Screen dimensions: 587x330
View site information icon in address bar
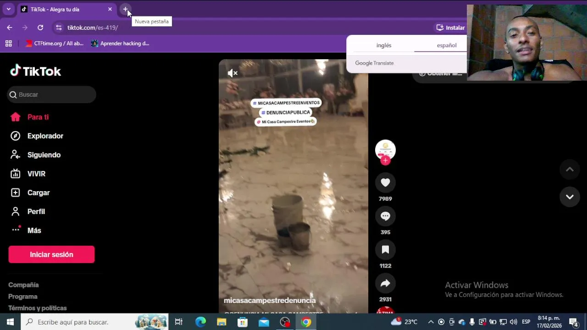pyautogui.click(x=58, y=27)
